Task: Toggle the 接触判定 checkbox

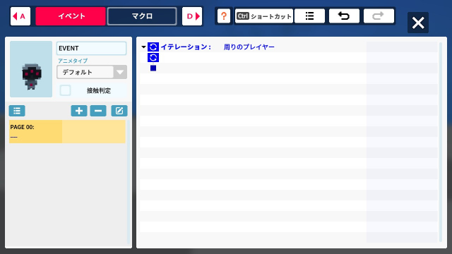Action: (65, 90)
